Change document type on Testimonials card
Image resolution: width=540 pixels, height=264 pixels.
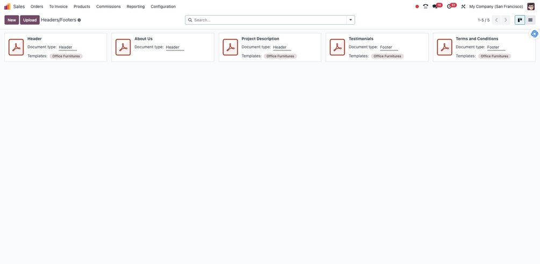[389, 47]
